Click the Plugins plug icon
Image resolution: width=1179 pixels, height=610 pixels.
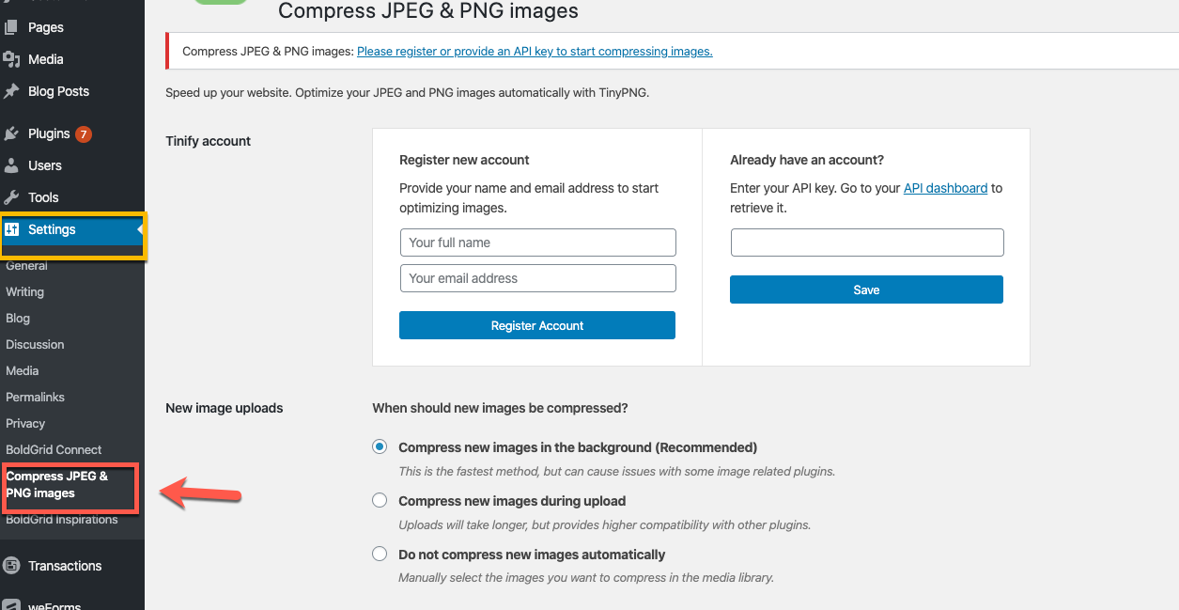pos(11,133)
